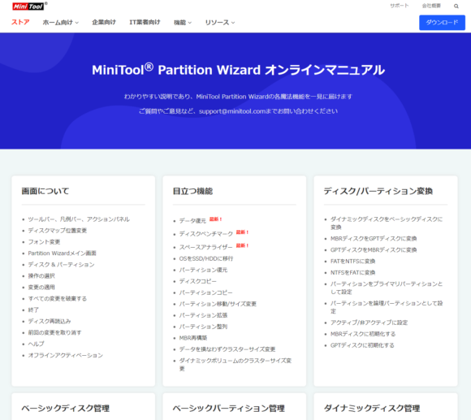This screenshot has width=471, height=420.
Task: Click the 目立つ機能 section heading
Action: point(192,191)
